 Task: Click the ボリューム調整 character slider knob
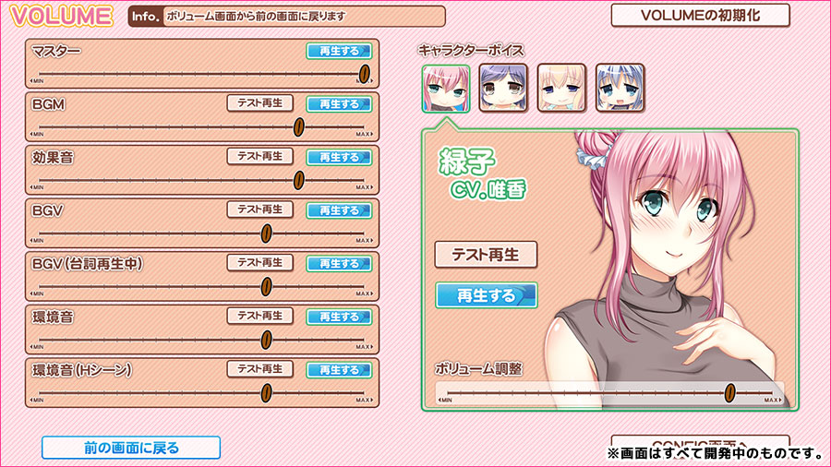pos(729,392)
